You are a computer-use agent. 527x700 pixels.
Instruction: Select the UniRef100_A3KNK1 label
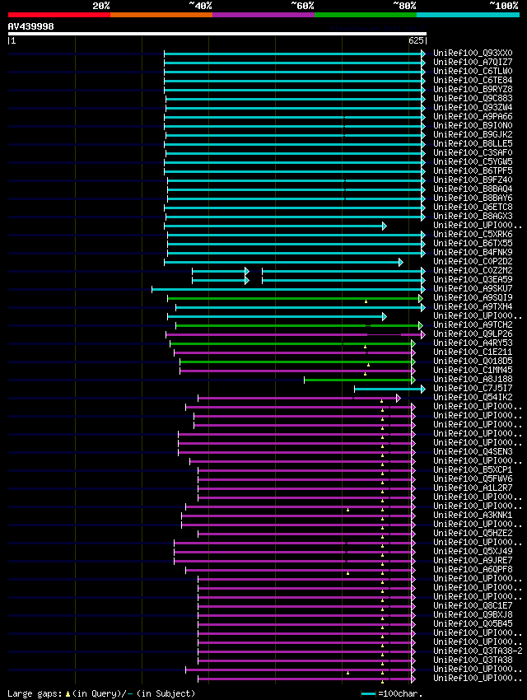tap(473, 516)
